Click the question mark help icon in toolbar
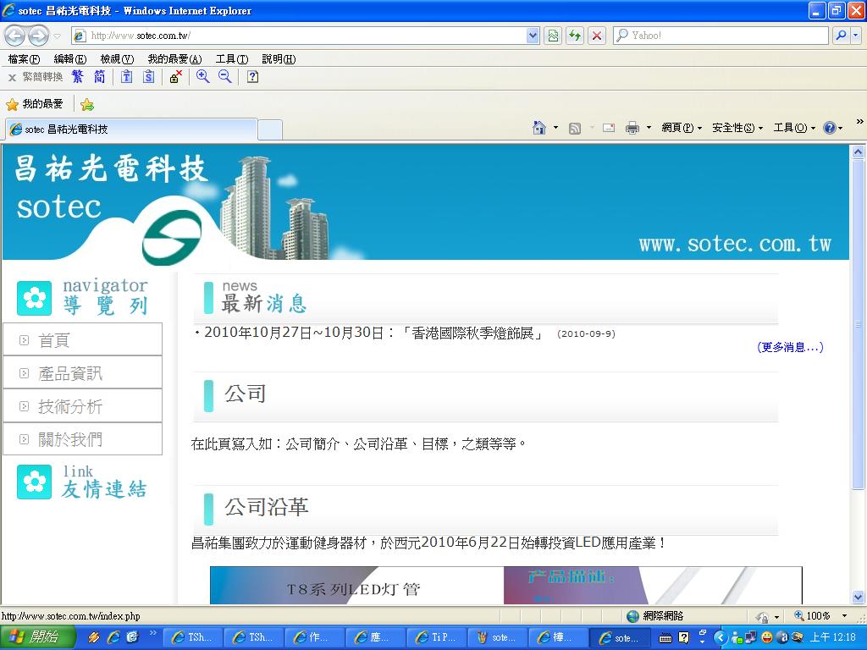This screenshot has height=650, width=867. pyautogui.click(x=252, y=77)
